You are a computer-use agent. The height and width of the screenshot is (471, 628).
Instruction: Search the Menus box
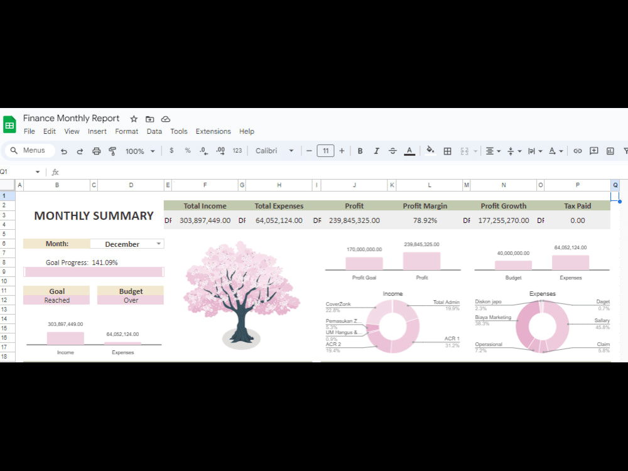click(x=30, y=151)
